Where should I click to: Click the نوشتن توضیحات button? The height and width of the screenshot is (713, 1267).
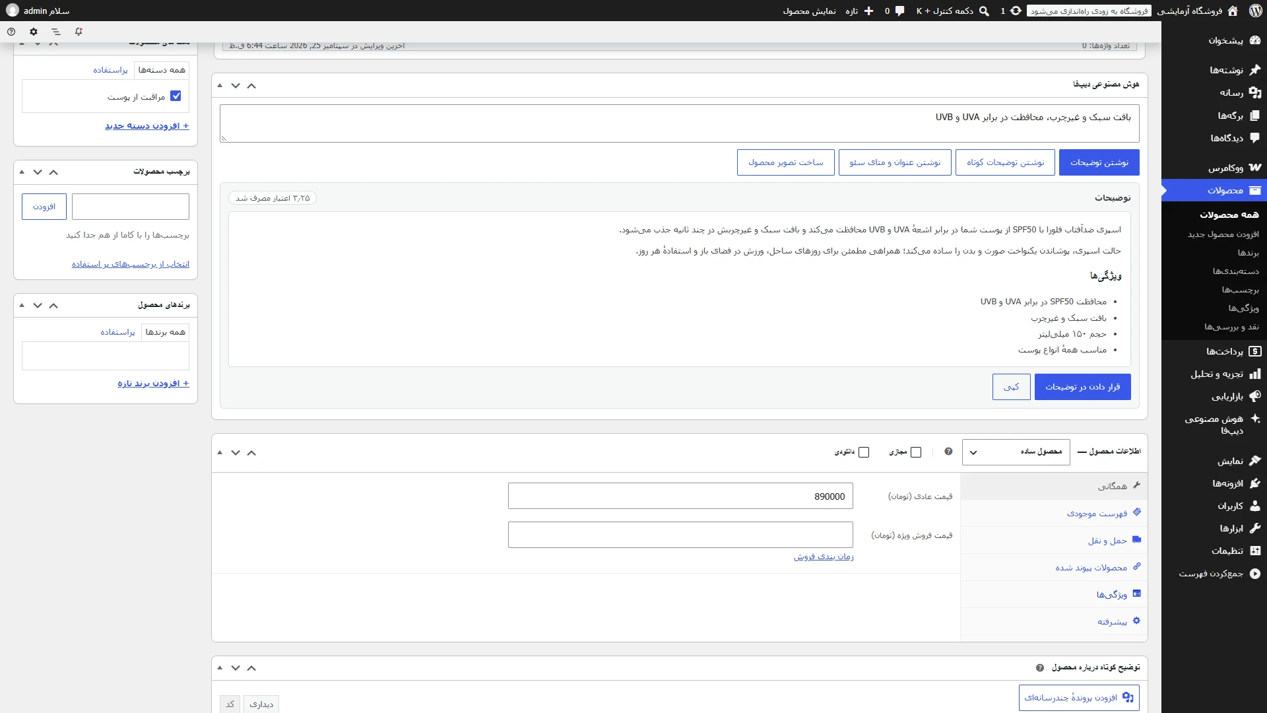[1099, 162]
